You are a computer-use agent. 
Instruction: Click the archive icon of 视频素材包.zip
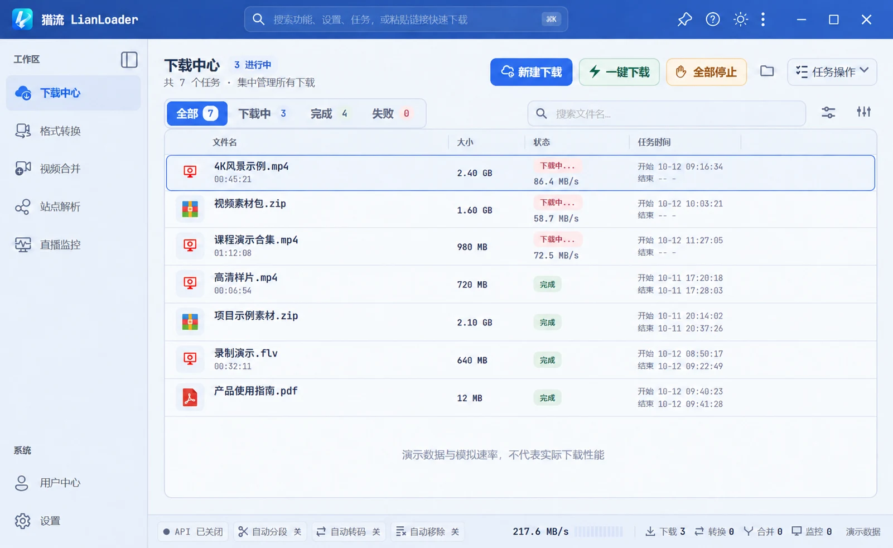190,209
